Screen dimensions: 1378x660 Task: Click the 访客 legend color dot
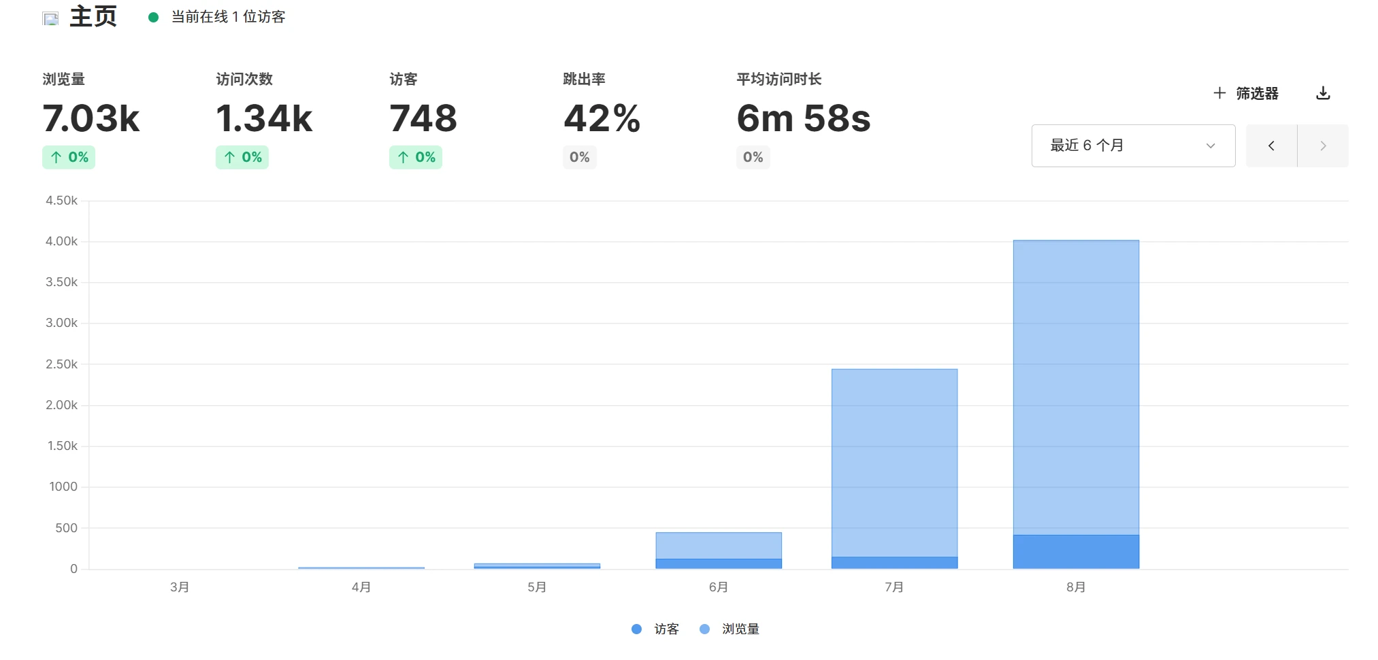pyautogui.click(x=636, y=629)
